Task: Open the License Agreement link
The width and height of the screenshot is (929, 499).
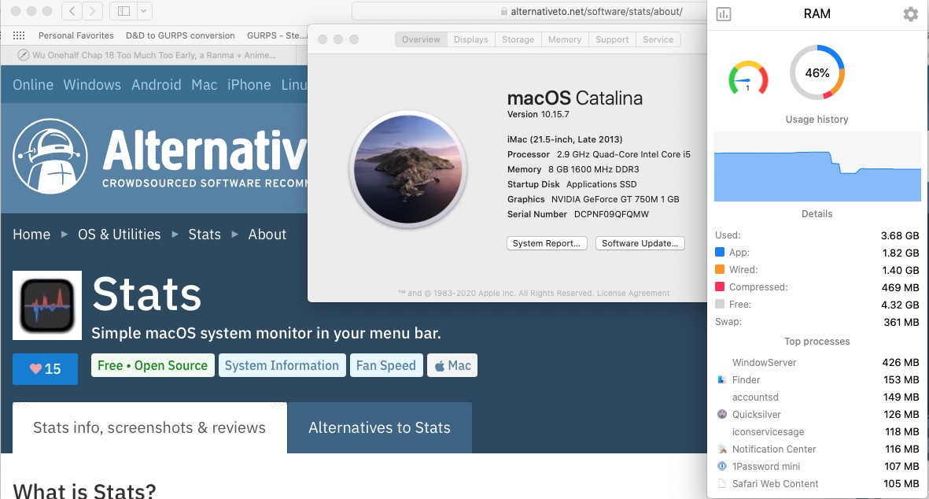Action: click(633, 294)
